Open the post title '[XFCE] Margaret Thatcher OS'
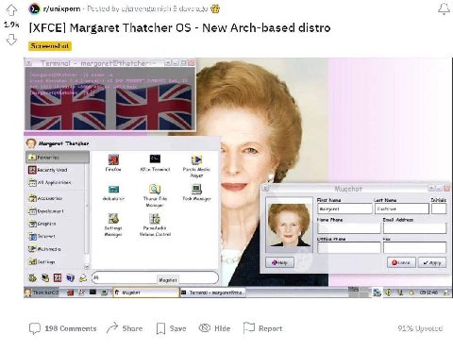The height and width of the screenshot is (351, 453). click(x=179, y=27)
